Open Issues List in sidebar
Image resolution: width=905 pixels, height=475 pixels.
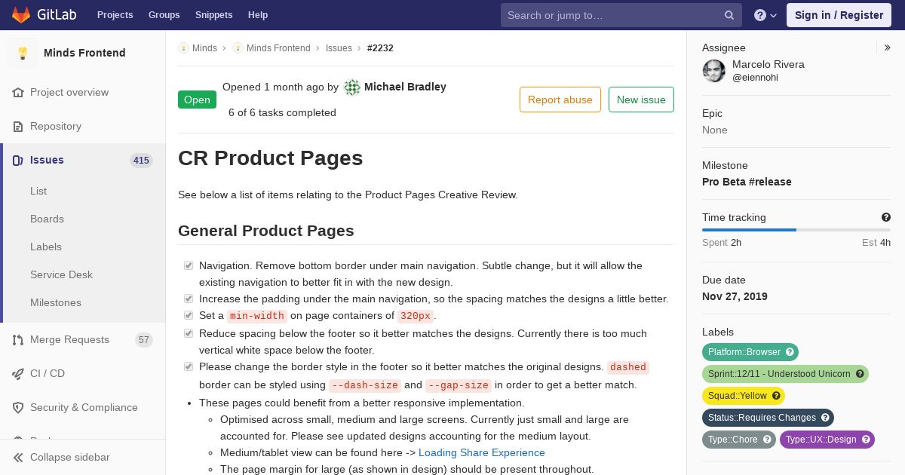coord(38,191)
